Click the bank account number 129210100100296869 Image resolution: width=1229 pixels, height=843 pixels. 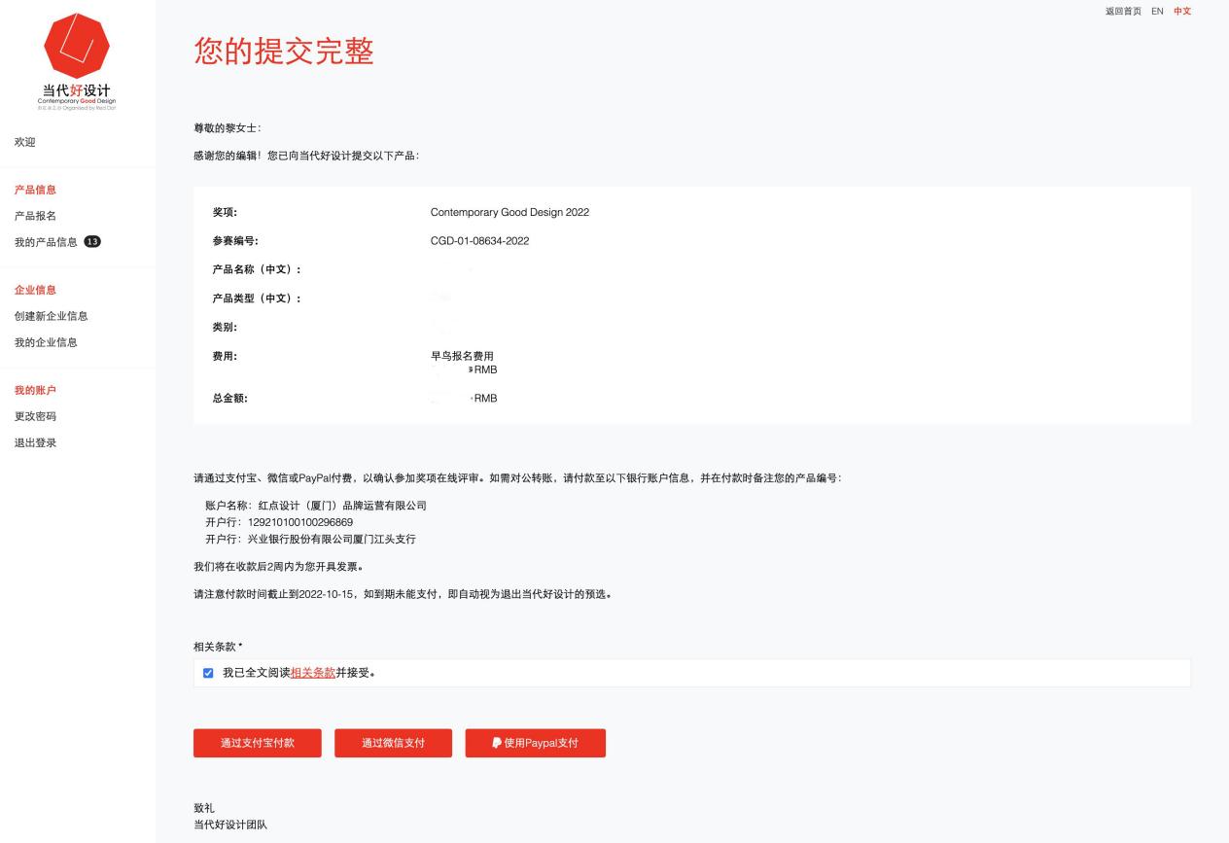(300, 522)
